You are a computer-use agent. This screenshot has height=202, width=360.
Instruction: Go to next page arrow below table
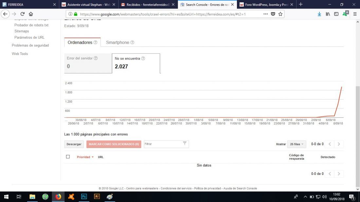(339, 174)
